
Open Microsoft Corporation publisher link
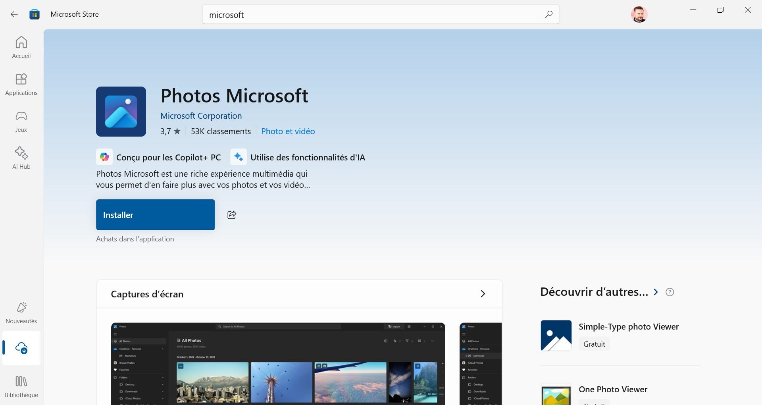point(201,116)
